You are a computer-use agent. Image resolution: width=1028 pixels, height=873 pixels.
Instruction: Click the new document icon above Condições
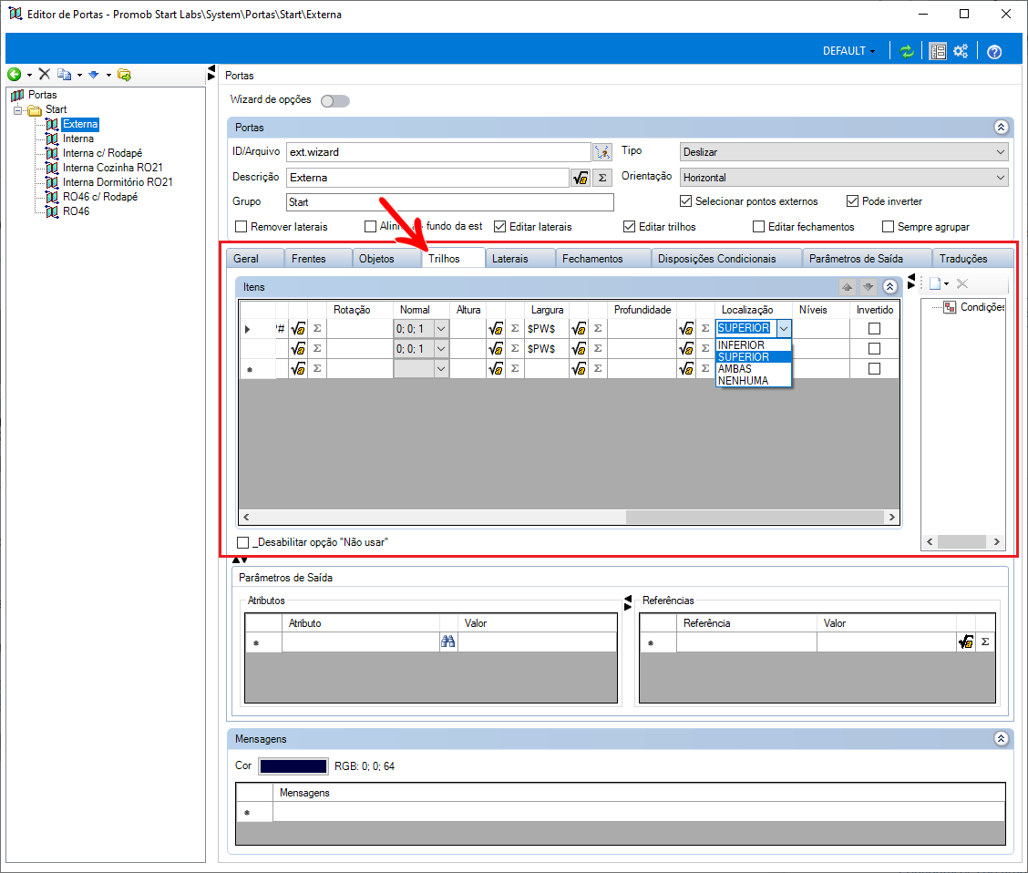pyautogui.click(x=935, y=283)
